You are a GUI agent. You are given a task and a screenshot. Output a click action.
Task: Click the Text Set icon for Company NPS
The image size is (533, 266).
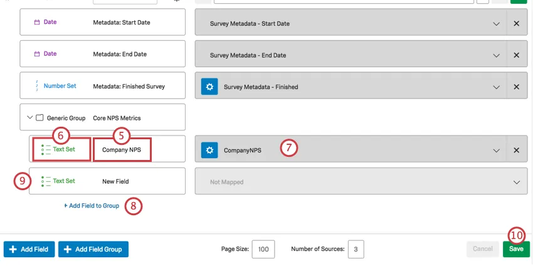46,150
